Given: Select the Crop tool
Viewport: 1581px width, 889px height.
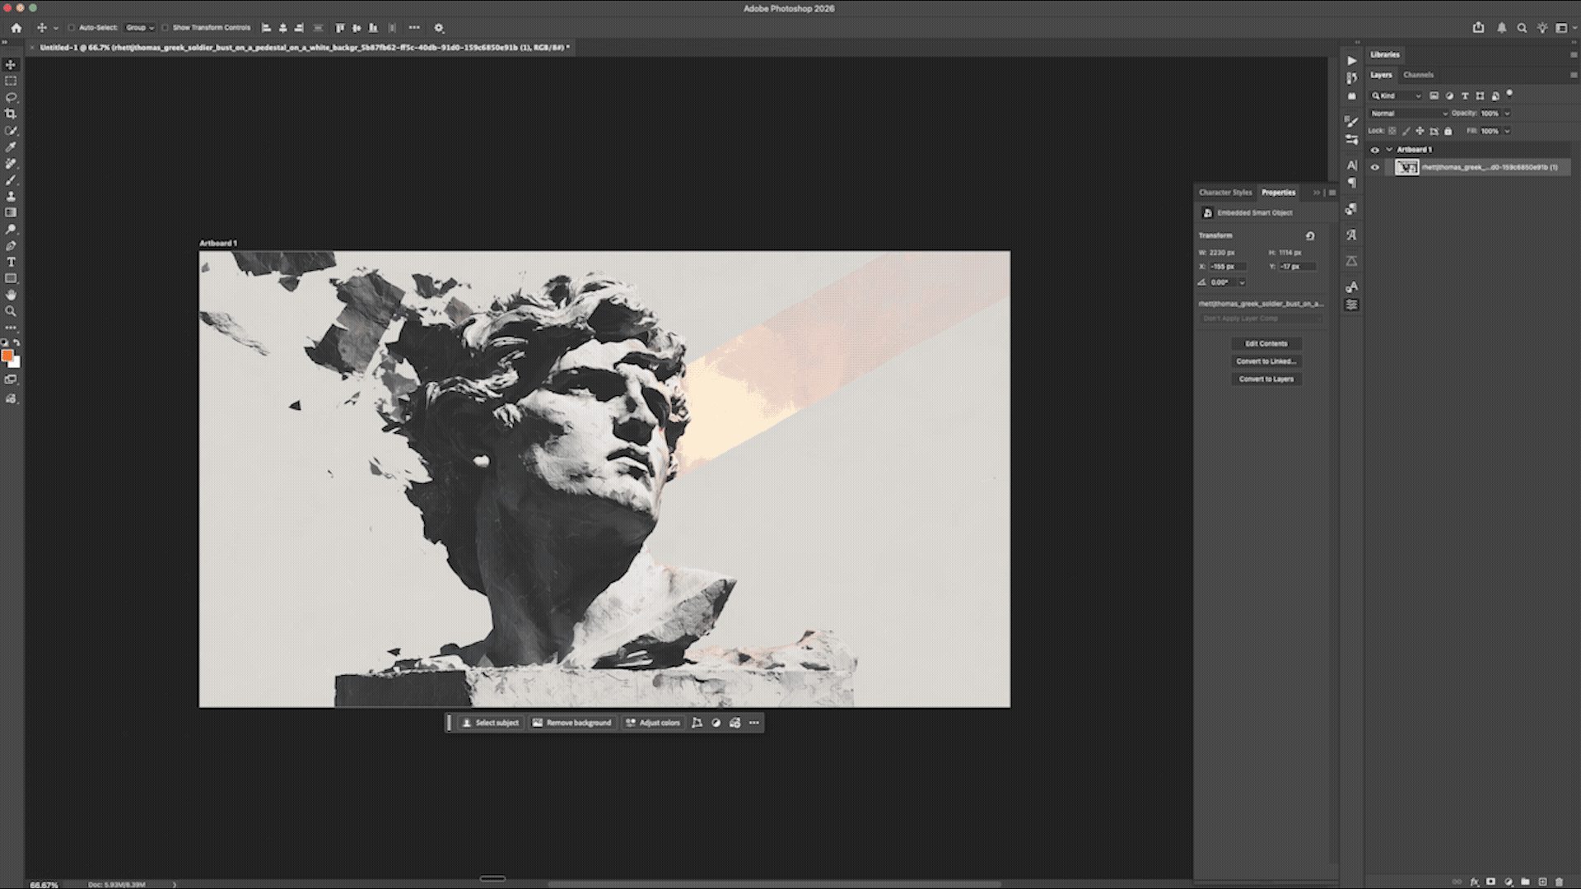Looking at the screenshot, I should click(x=11, y=114).
